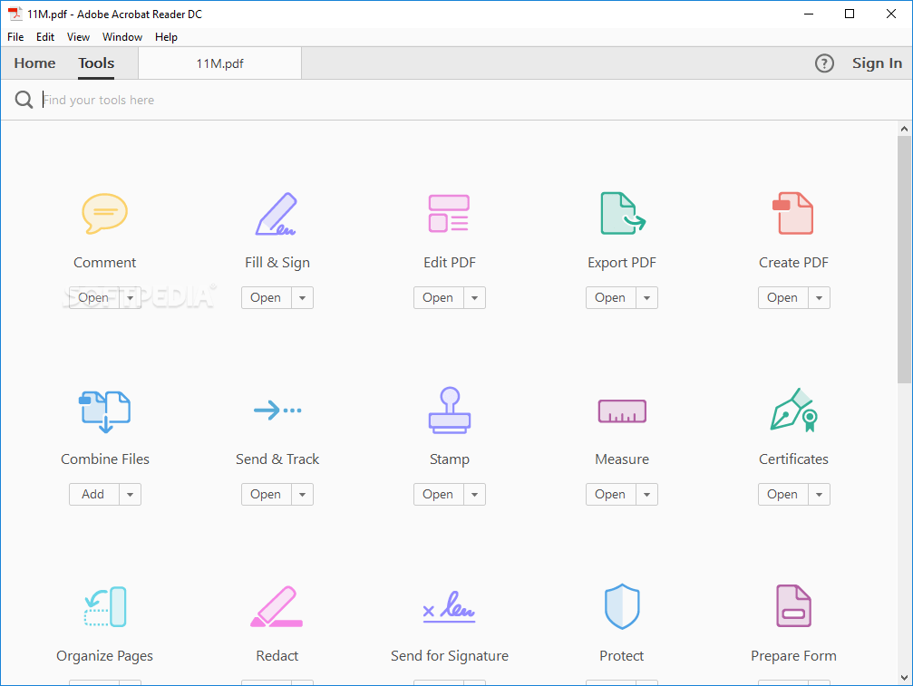
Task: Expand the Certificates dropdown arrow
Action: 820,495
